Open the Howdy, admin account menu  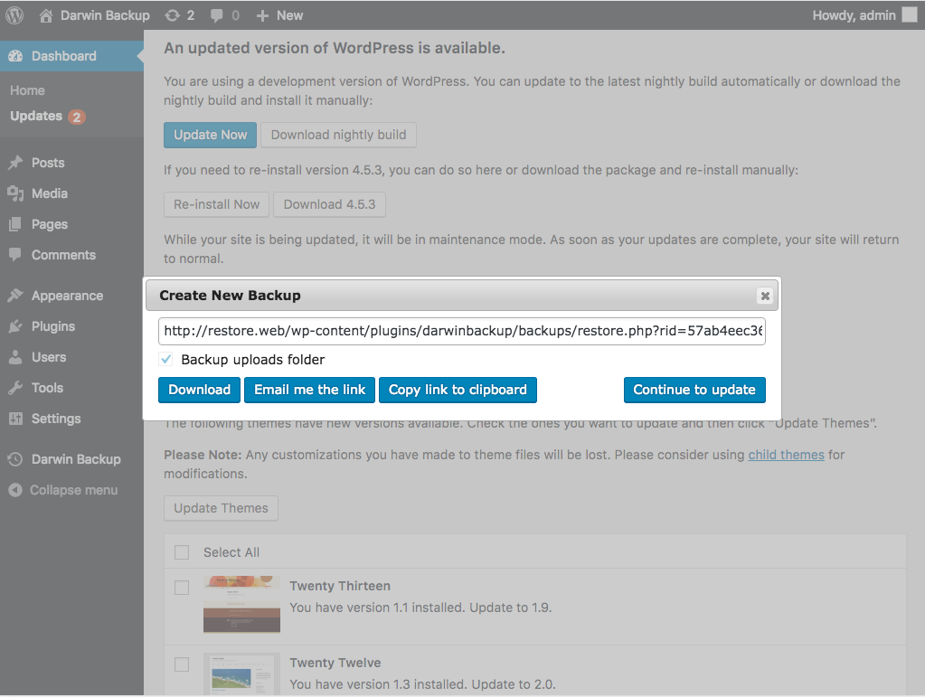point(864,15)
